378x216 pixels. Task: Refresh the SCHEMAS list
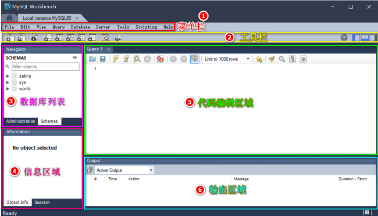click(75, 58)
